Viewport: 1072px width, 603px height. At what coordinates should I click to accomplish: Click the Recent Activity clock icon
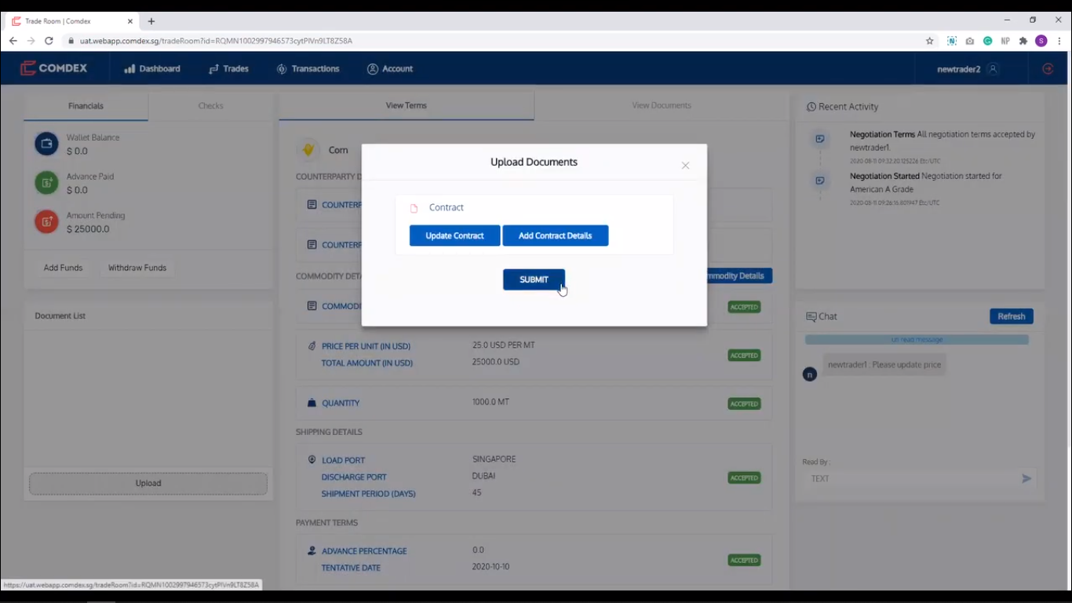coord(811,107)
